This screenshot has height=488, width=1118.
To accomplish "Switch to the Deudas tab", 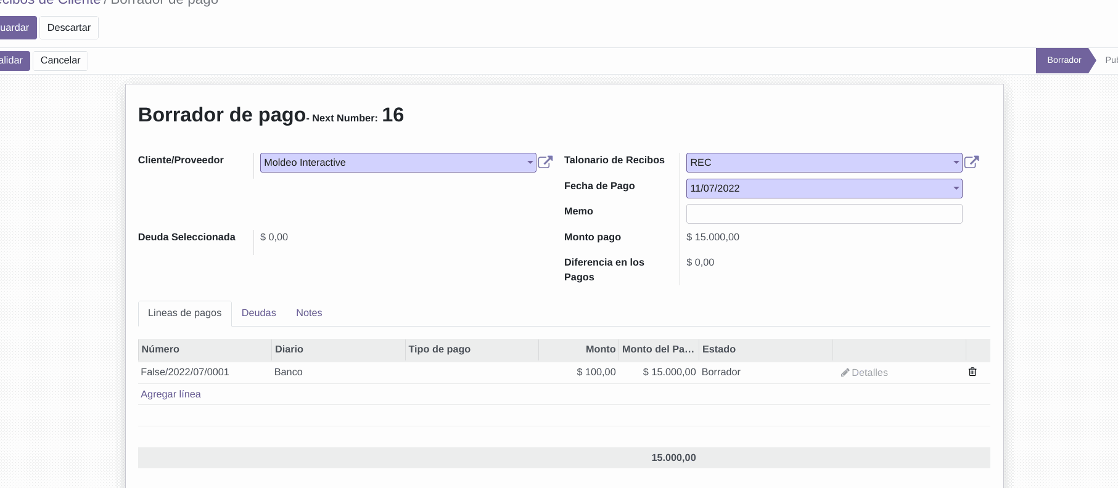I will point(259,313).
